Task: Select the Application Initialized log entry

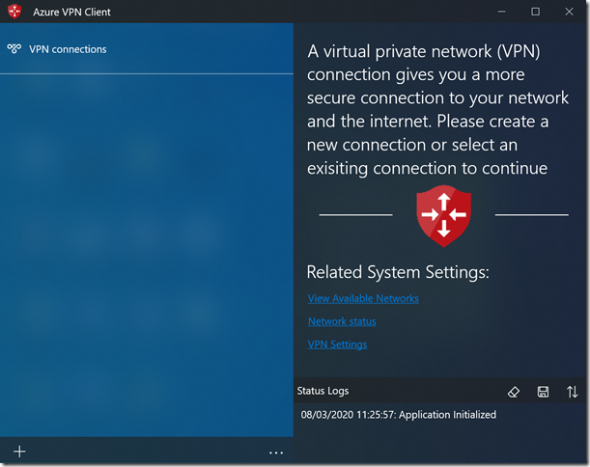Action: click(398, 415)
